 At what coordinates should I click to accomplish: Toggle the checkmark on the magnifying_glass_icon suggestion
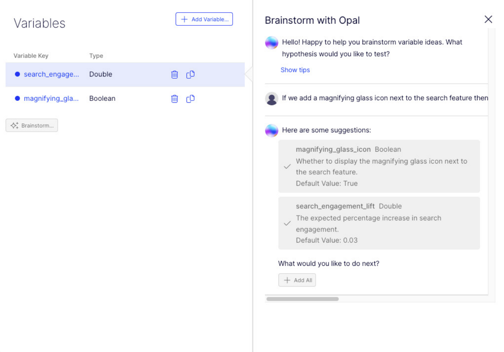coord(287,166)
